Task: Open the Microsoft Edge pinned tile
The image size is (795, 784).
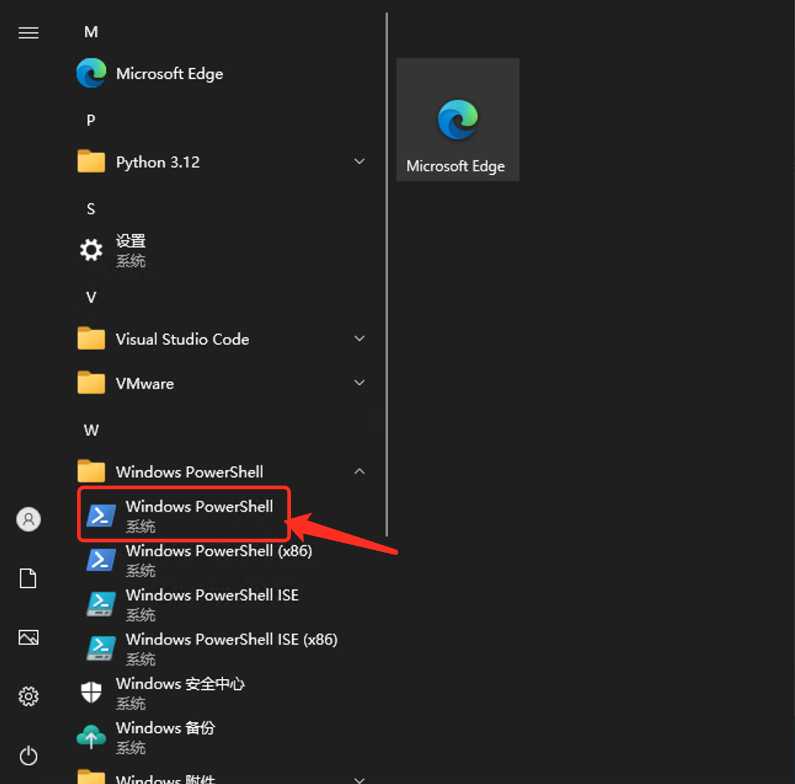Action: (x=458, y=119)
